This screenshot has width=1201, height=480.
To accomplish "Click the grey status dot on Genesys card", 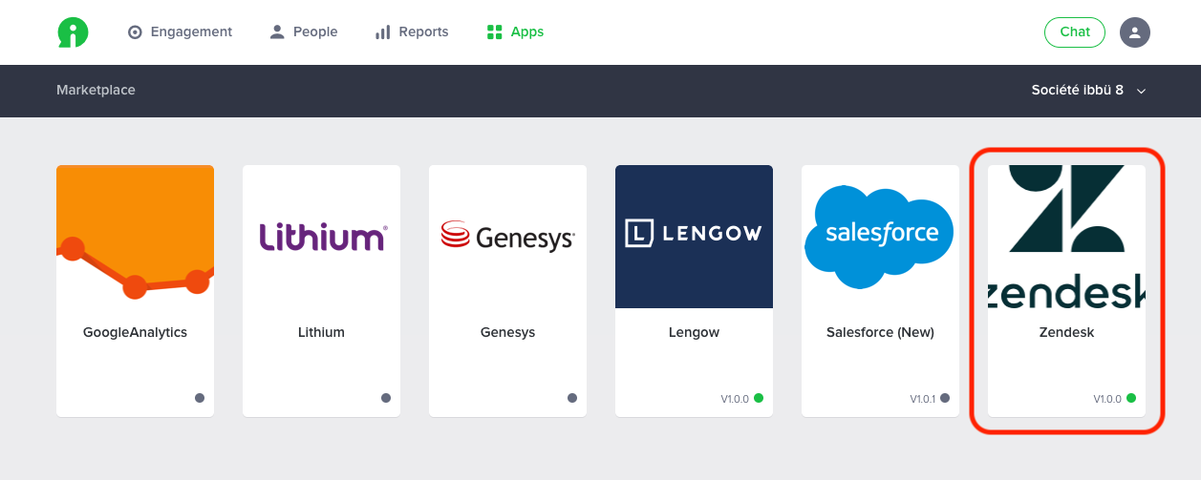I will (572, 398).
